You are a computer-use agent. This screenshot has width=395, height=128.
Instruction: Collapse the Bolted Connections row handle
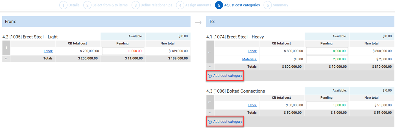pyautogui.click(x=210, y=102)
